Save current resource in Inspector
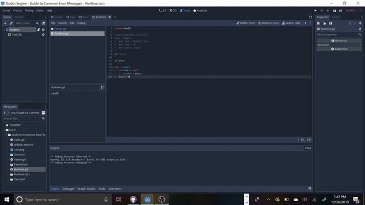 (x=331, y=23)
